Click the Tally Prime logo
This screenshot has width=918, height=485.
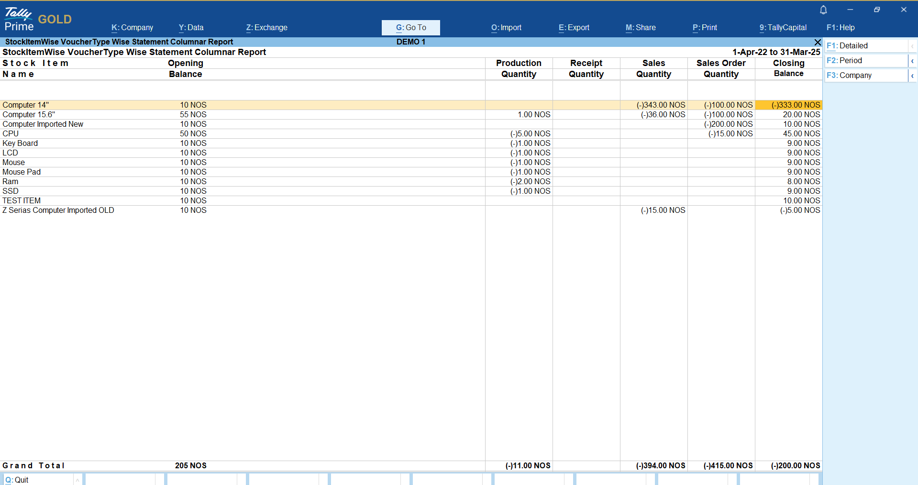pyautogui.click(x=19, y=19)
